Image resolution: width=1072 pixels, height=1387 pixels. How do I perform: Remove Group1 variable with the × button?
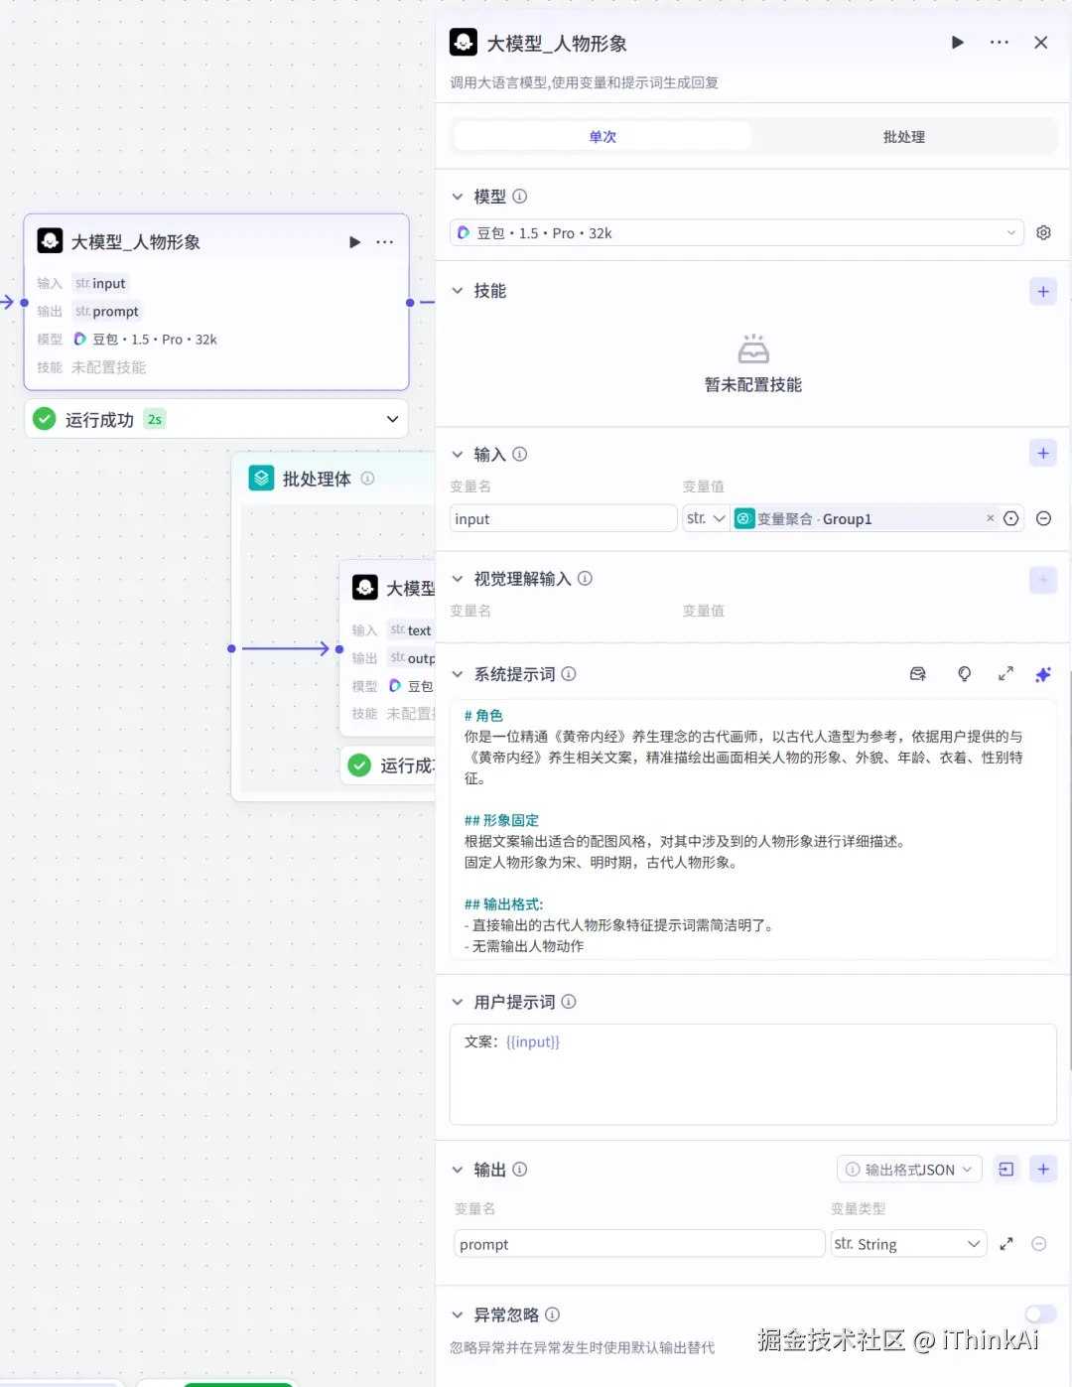(990, 517)
